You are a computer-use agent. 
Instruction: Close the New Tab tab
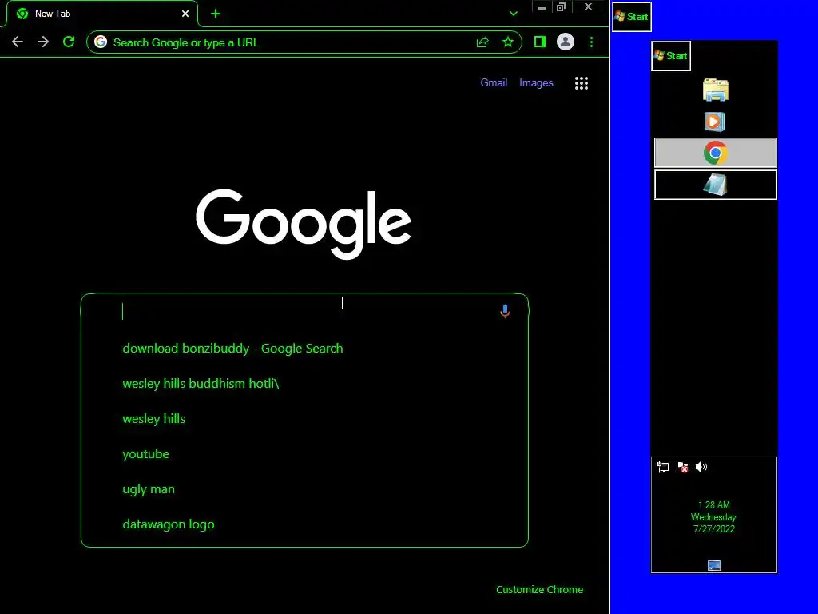pyautogui.click(x=185, y=14)
